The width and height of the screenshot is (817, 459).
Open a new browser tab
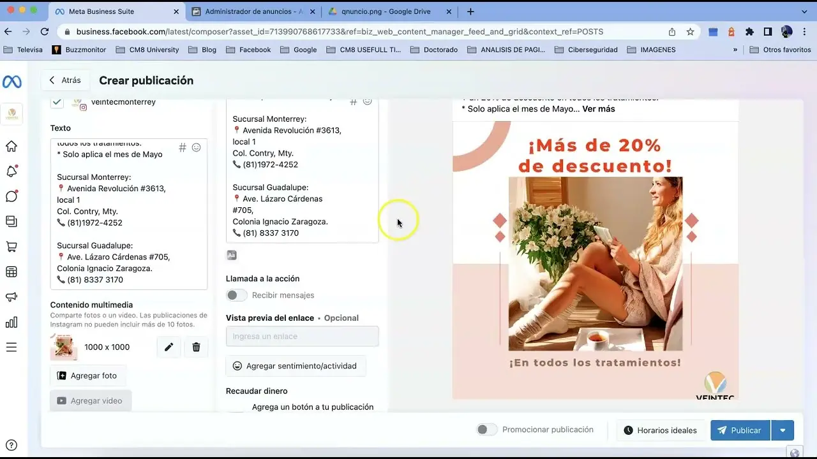pyautogui.click(x=470, y=11)
